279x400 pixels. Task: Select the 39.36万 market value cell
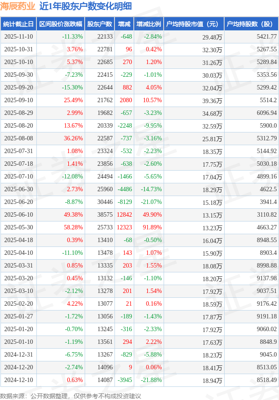point(212,100)
